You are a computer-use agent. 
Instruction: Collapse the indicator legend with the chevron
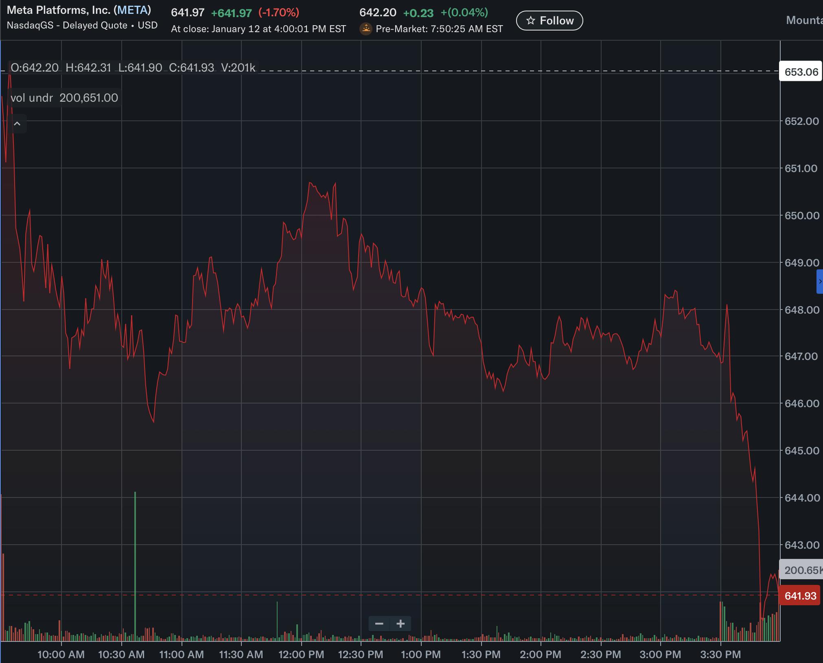17,124
